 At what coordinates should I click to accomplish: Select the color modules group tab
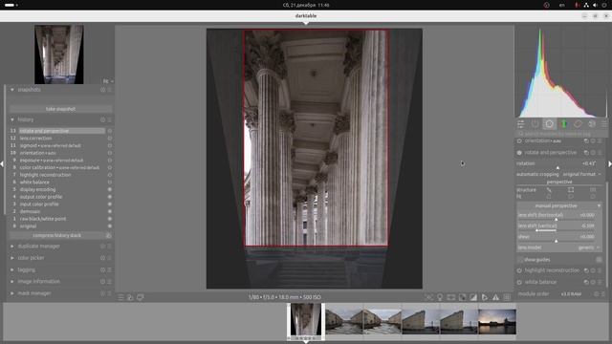pyautogui.click(x=578, y=124)
